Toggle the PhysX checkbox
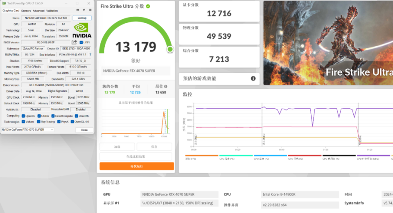The width and height of the screenshot is (393, 213). [59, 122]
